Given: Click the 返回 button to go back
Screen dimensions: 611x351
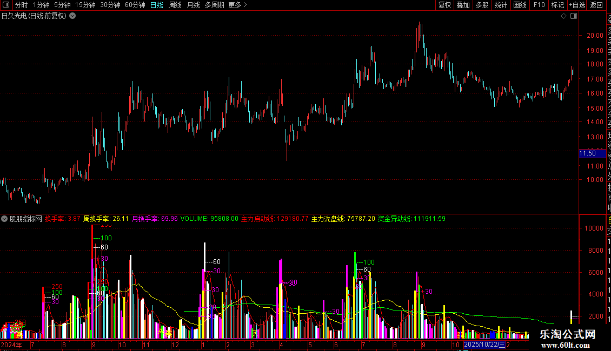Looking at the screenshot, I should coord(596,5).
